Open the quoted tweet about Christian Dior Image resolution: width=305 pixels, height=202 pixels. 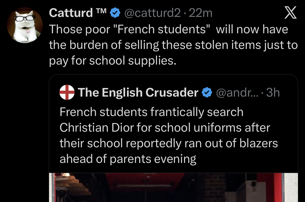173,138
